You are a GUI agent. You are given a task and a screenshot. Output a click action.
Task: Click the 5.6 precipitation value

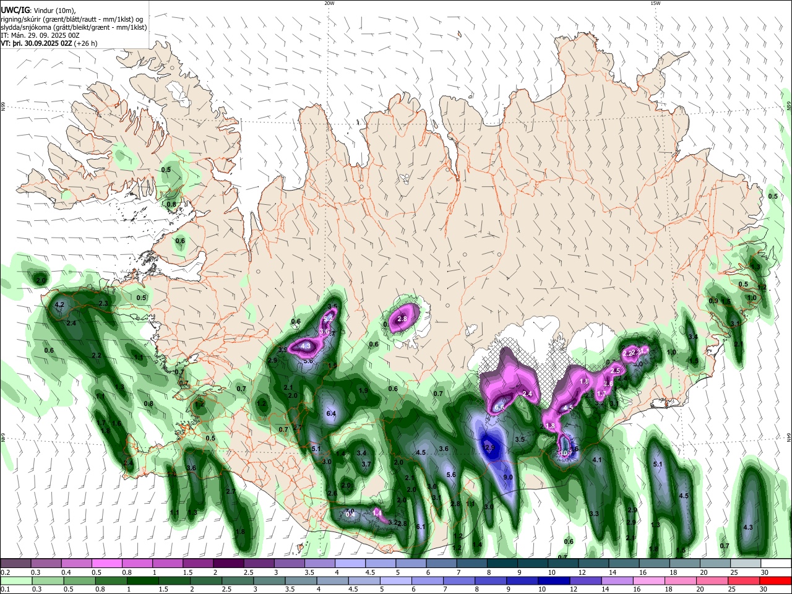tap(451, 475)
